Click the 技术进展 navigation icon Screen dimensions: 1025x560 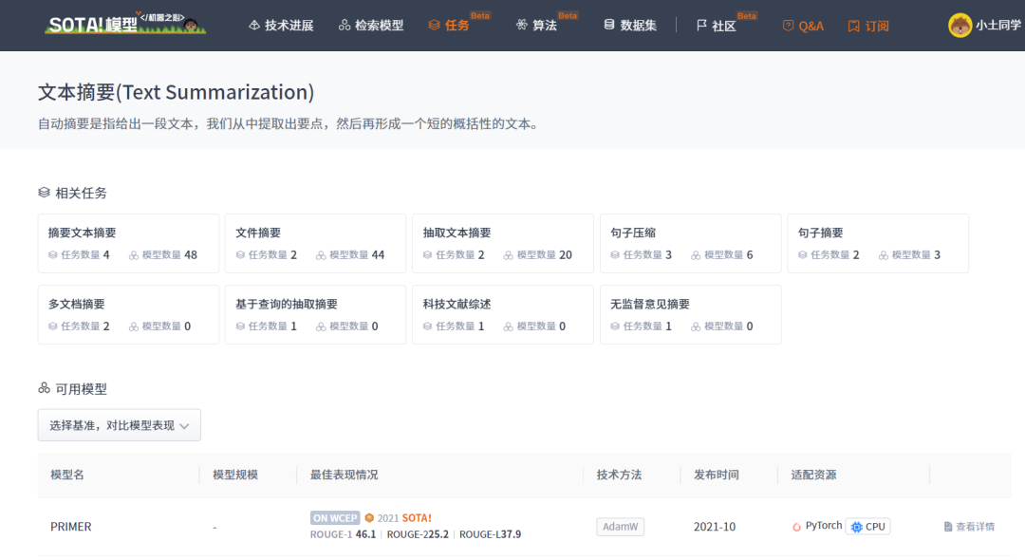254,26
